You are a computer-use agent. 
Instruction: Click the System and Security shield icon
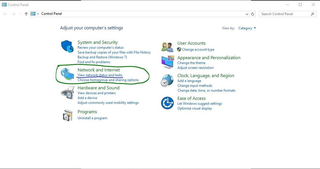tap(68, 47)
